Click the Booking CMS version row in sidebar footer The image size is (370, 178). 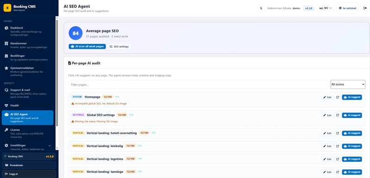tap(29, 156)
